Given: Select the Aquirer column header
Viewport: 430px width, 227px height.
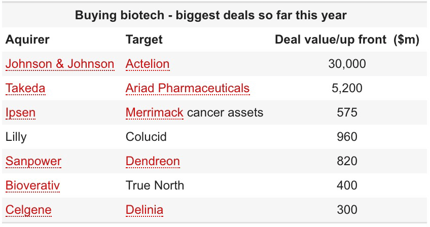Looking at the screenshot, I should [27, 40].
